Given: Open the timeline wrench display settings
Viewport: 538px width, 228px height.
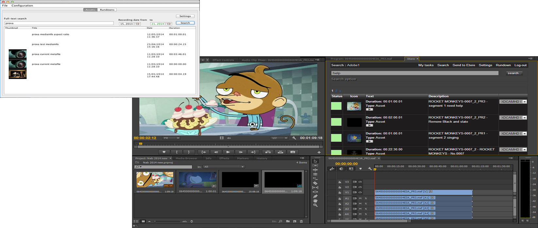Looking at the screenshot, I should [370, 169].
